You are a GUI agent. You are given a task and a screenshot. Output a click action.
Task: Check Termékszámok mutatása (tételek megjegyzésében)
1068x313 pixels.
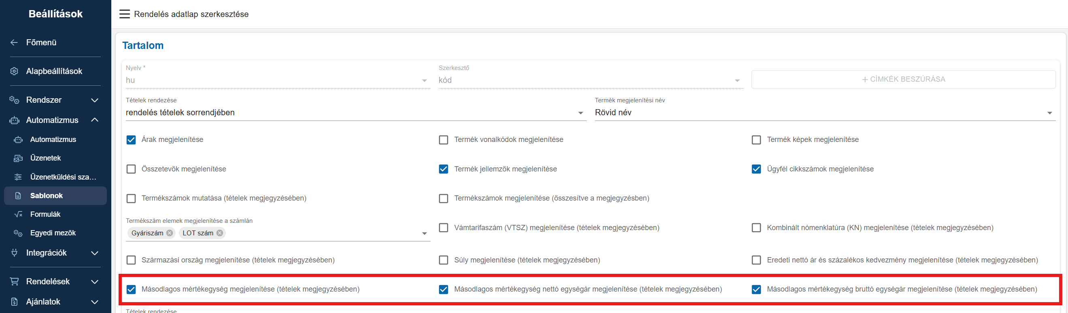tap(131, 198)
